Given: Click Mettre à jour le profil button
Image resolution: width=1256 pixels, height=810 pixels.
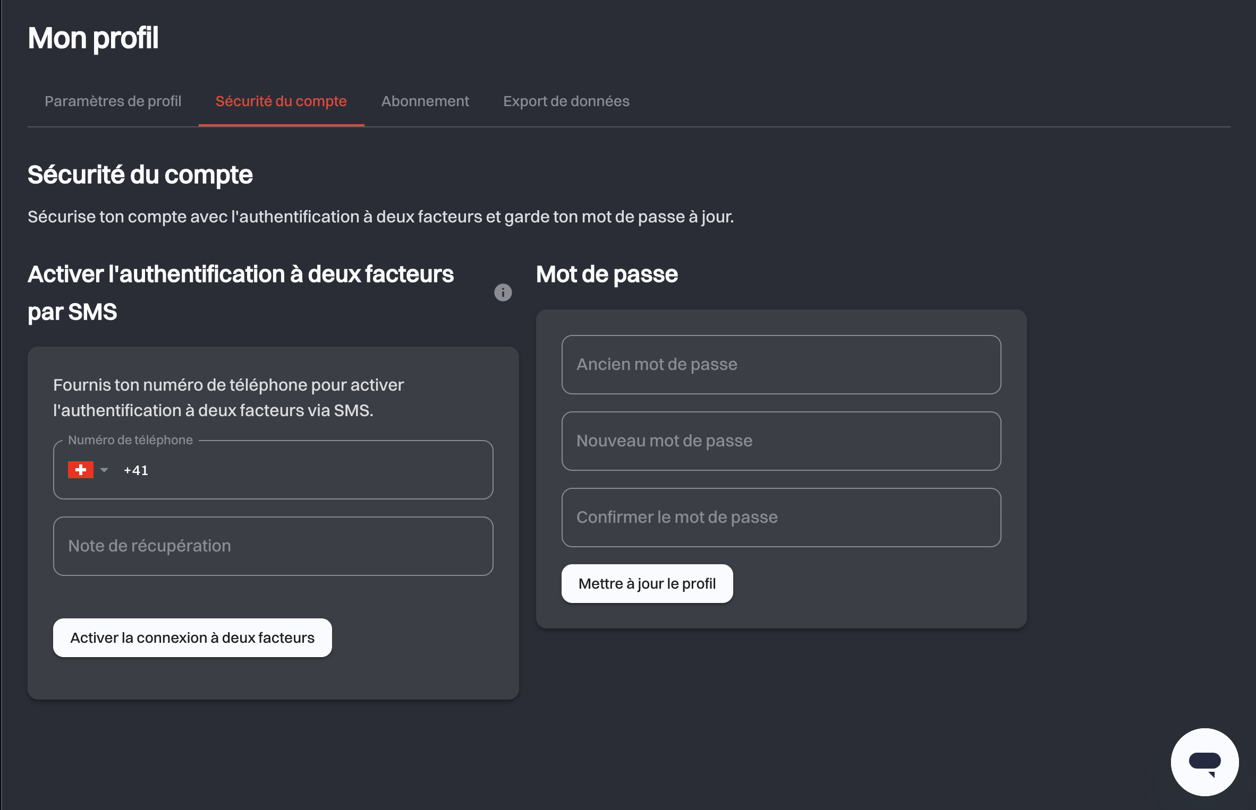Looking at the screenshot, I should (647, 583).
